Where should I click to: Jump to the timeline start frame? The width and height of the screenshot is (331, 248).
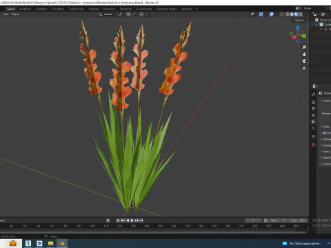[x=118, y=220]
